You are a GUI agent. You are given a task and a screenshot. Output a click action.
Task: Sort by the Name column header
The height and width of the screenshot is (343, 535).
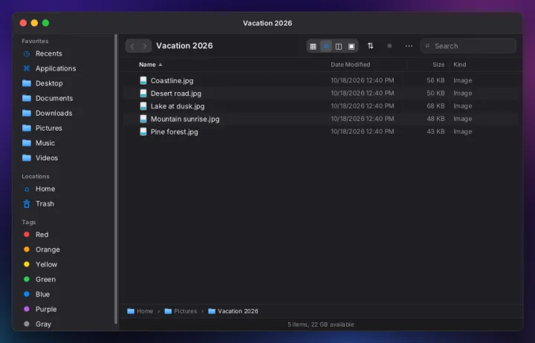(x=150, y=65)
